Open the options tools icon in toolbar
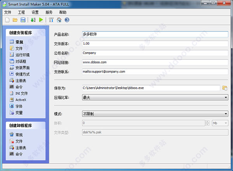The height and width of the screenshot is (171, 233). (x=51, y=20)
